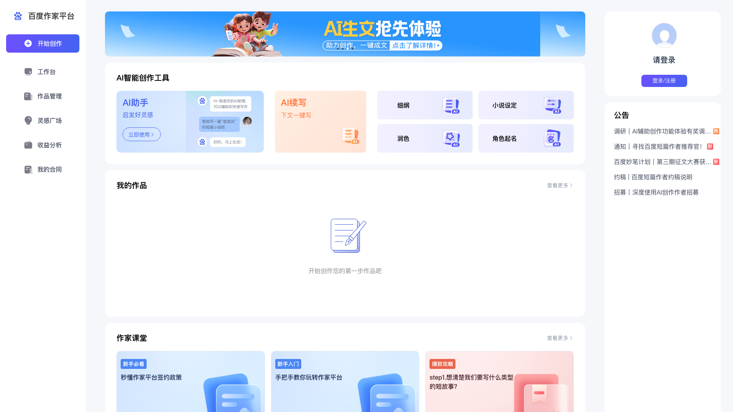The height and width of the screenshot is (412, 733).
Task: Click the 热 badge on the survey announcement
Action: tap(716, 131)
